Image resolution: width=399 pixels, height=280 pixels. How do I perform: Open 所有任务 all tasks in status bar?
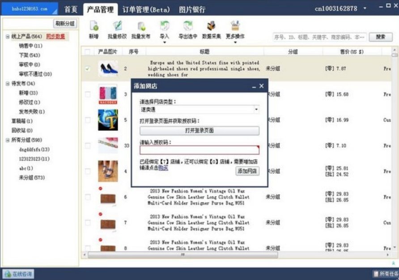point(386,274)
